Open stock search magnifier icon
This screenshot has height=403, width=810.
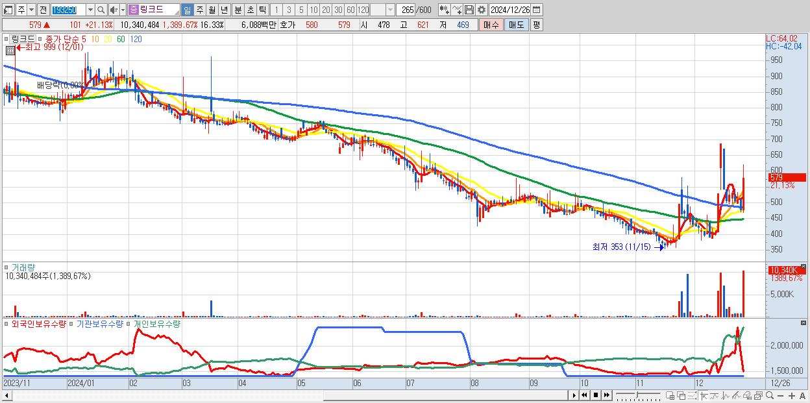(101, 10)
